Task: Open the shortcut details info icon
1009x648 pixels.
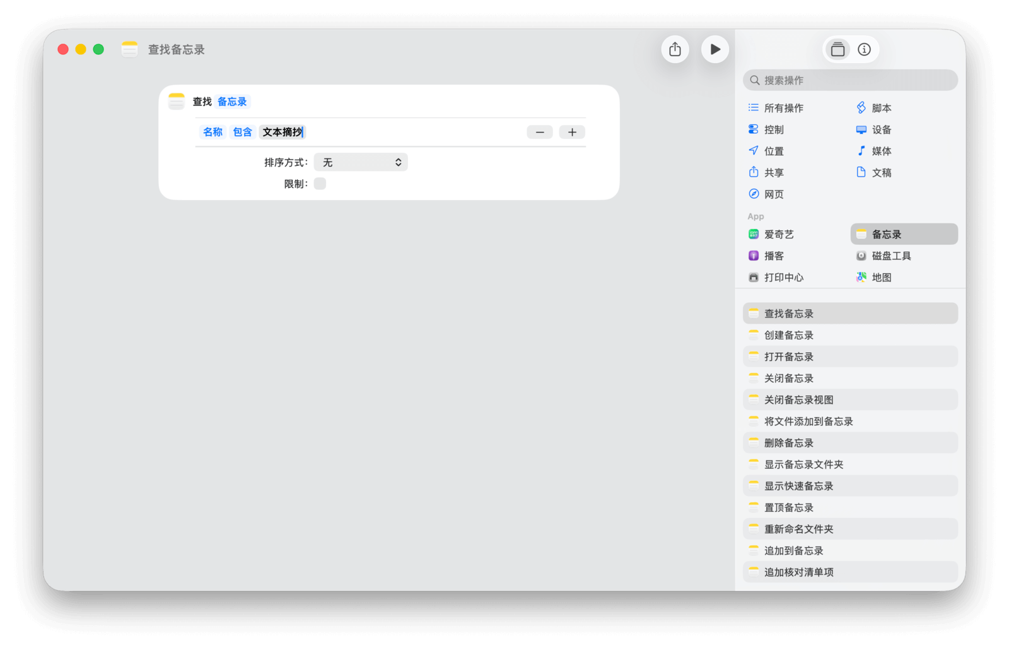Action: 864,49
